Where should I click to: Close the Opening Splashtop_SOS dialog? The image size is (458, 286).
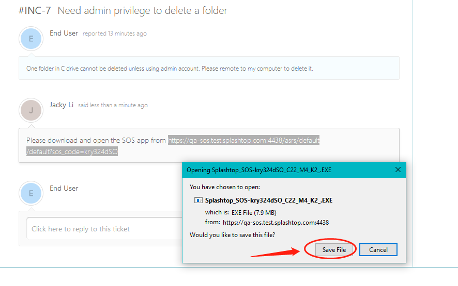(x=398, y=170)
